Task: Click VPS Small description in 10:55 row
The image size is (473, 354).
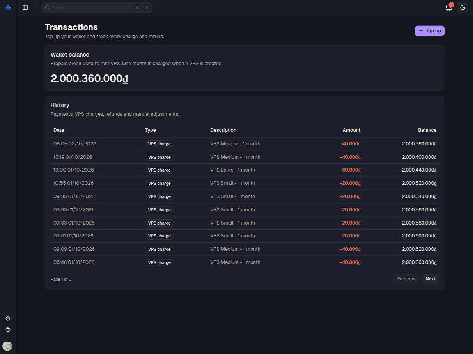Action: click(x=232, y=183)
